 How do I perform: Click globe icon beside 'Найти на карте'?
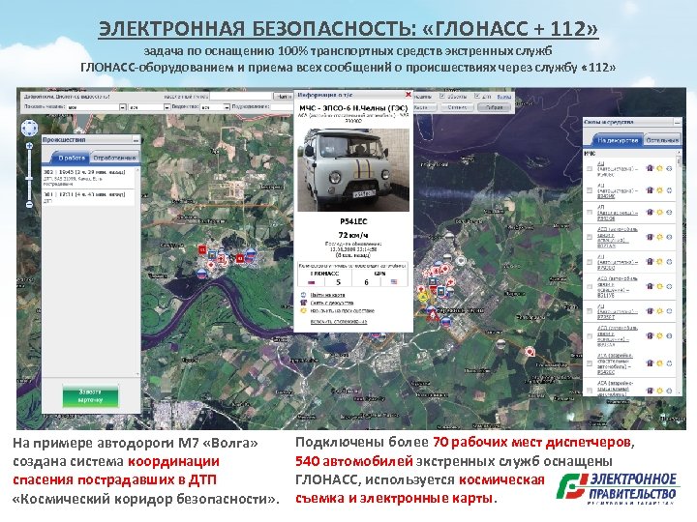pyautogui.click(x=304, y=295)
